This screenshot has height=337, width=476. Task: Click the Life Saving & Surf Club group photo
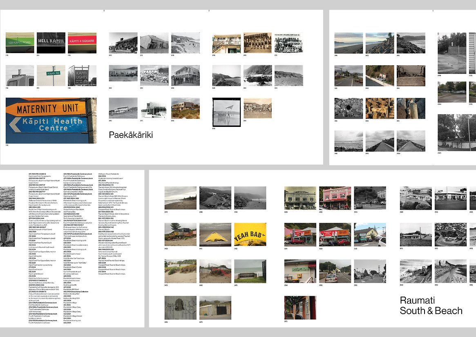[288, 43]
